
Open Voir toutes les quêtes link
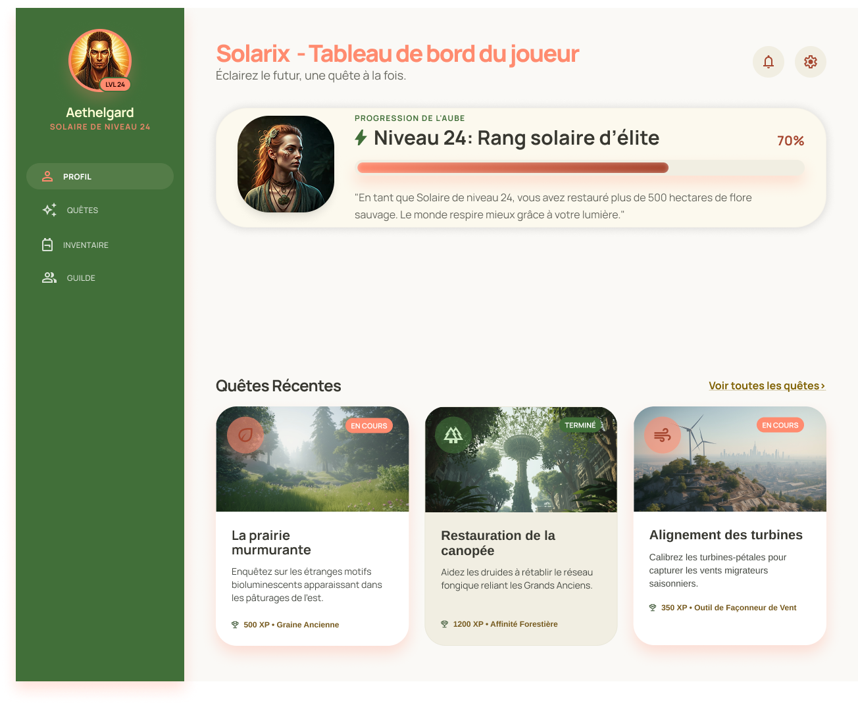pyautogui.click(x=767, y=386)
